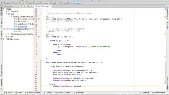Screen dimensions: 169x95
Task: Expand the res folder
Action: (x=6, y=36)
